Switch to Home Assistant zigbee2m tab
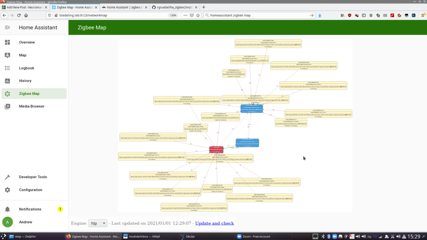427x240 pixels. tap(124, 7)
